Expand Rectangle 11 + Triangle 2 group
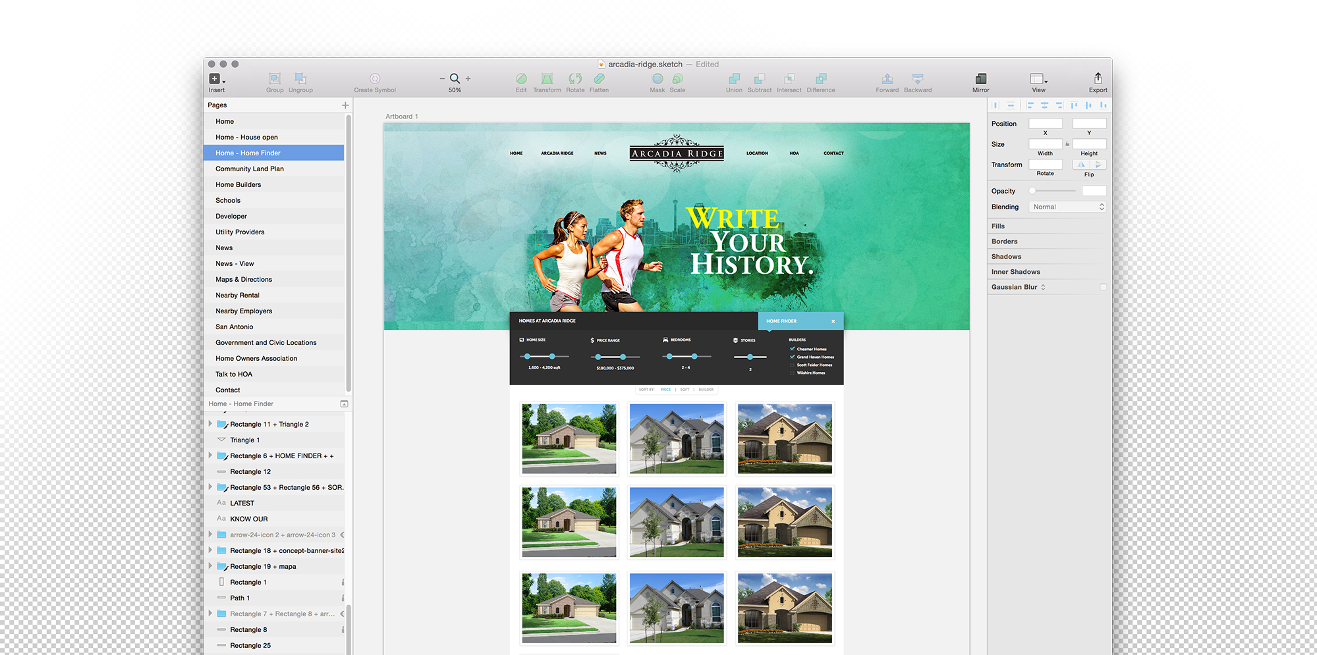The width and height of the screenshot is (1317, 655). pos(210,424)
